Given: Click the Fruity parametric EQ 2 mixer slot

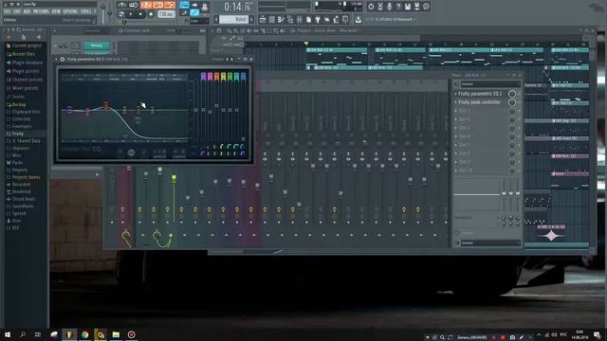Looking at the screenshot, I should click(x=480, y=94).
